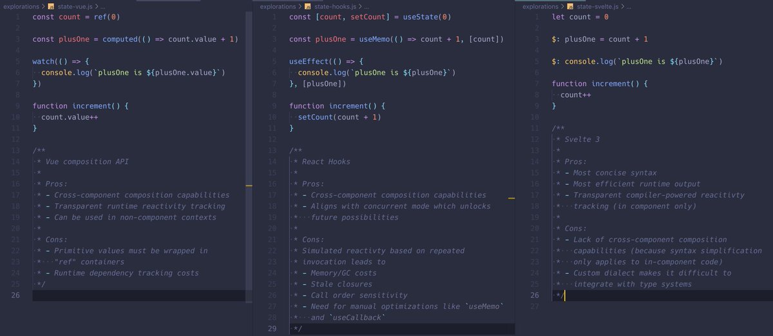Open explorations breadcrumb in the state-vue.js pane
Image resolution: width=773 pixels, height=336 pixels.
point(21,6)
